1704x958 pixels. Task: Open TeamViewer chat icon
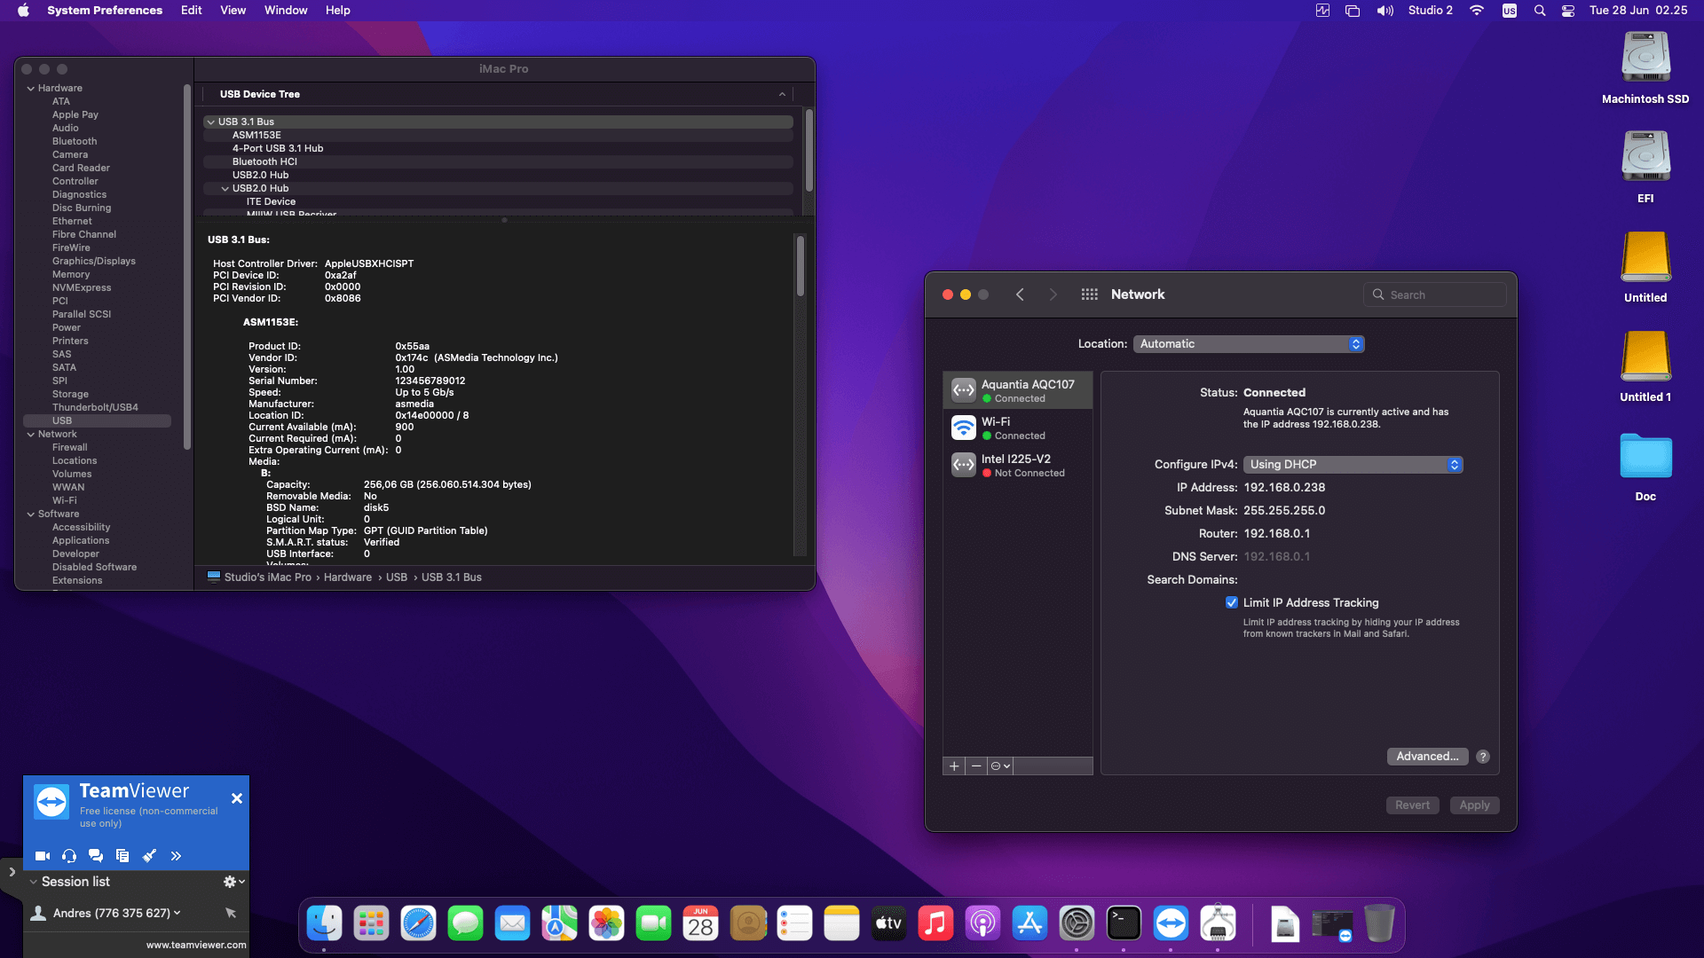[96, 856]
